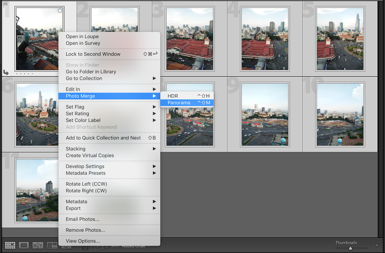Adjust the Thumbnails size slider
Viewport: 385px width, 253px height.
[350, 248]
